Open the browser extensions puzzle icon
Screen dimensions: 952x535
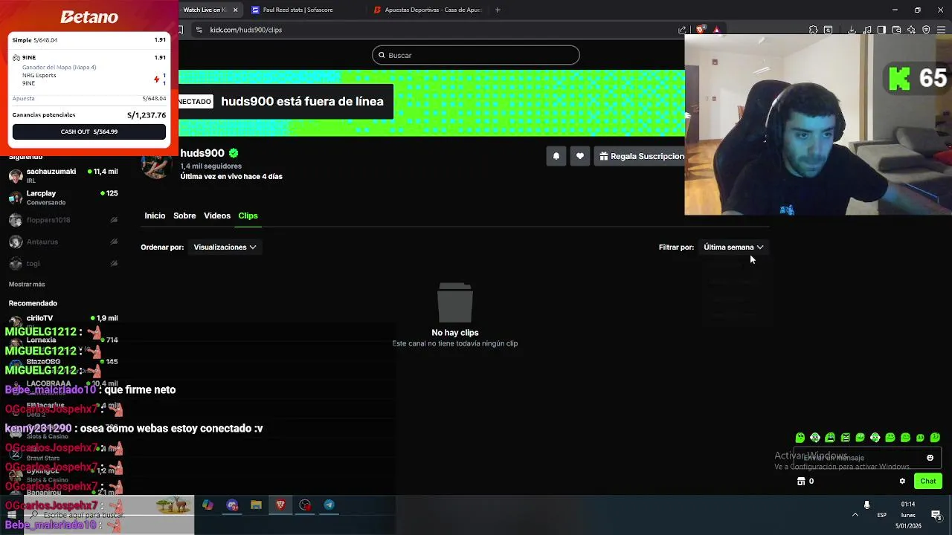click(x=813, y=30)
